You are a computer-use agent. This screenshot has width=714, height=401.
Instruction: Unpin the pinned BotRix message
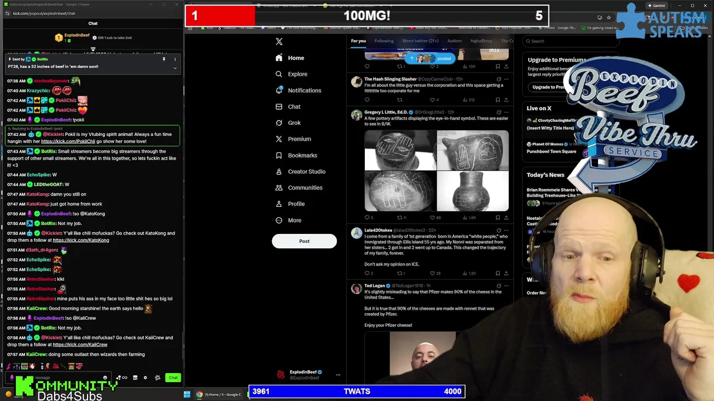tap(164, 59)
